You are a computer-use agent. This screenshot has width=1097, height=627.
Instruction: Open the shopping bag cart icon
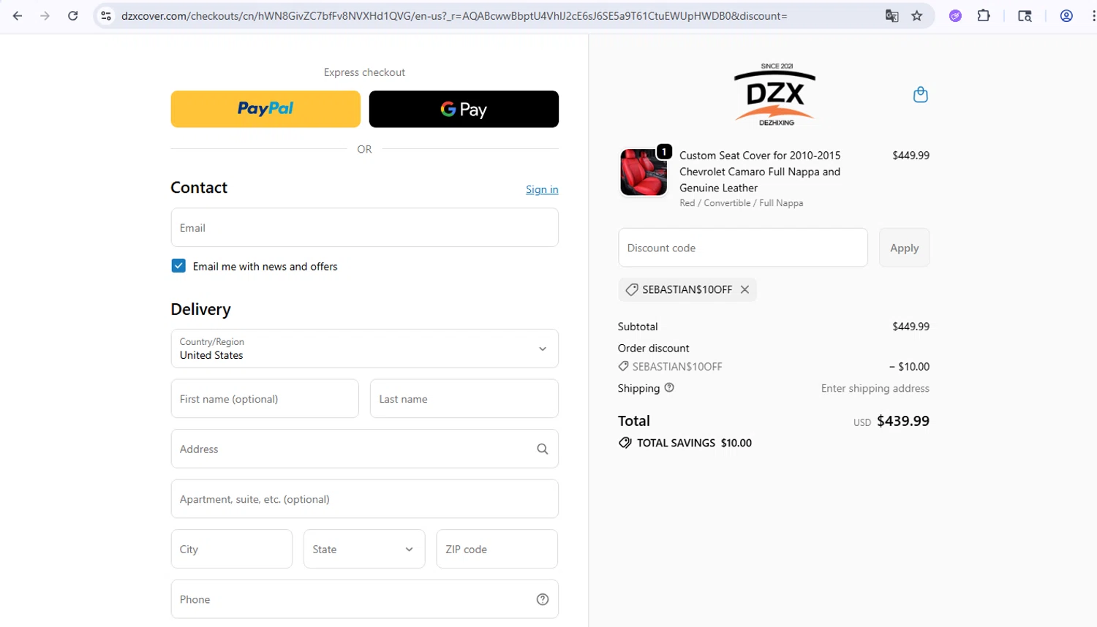click(x=921, y=94)
